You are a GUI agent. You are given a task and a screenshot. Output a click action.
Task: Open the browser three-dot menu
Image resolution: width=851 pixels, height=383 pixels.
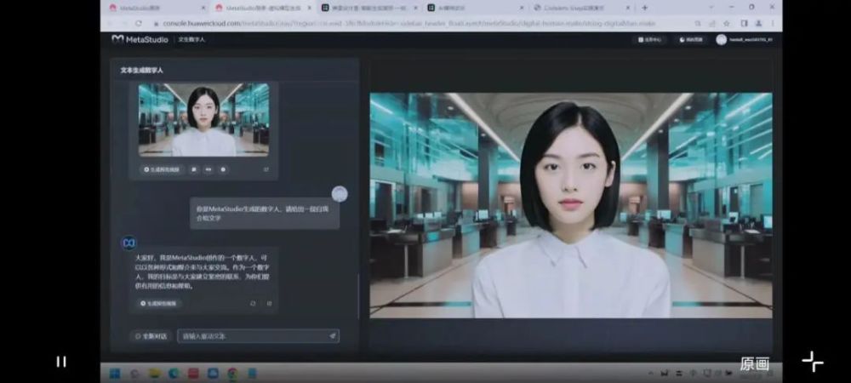(773, 23)
